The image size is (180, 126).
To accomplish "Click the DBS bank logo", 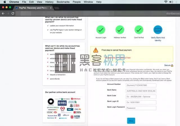I will [77, 112].
